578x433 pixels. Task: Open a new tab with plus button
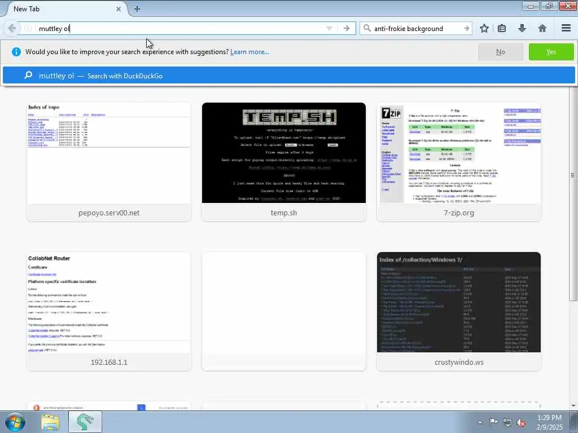point(137,9)
